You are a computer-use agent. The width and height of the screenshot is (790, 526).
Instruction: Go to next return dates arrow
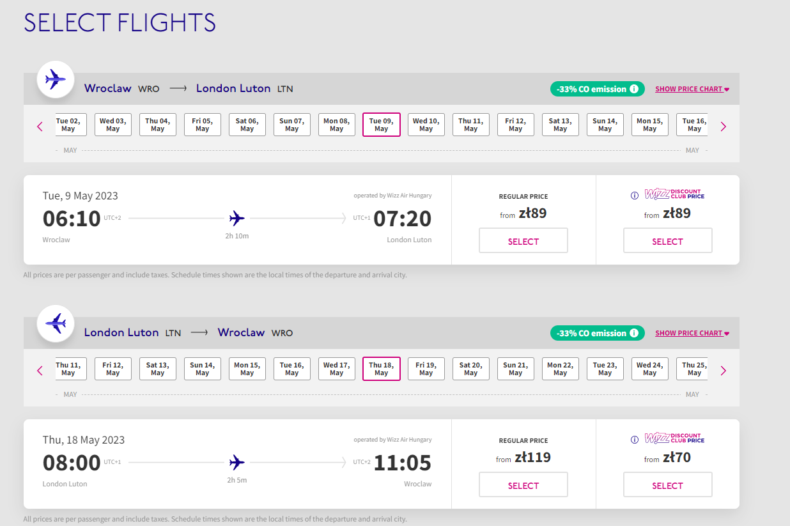click(724, 371)
